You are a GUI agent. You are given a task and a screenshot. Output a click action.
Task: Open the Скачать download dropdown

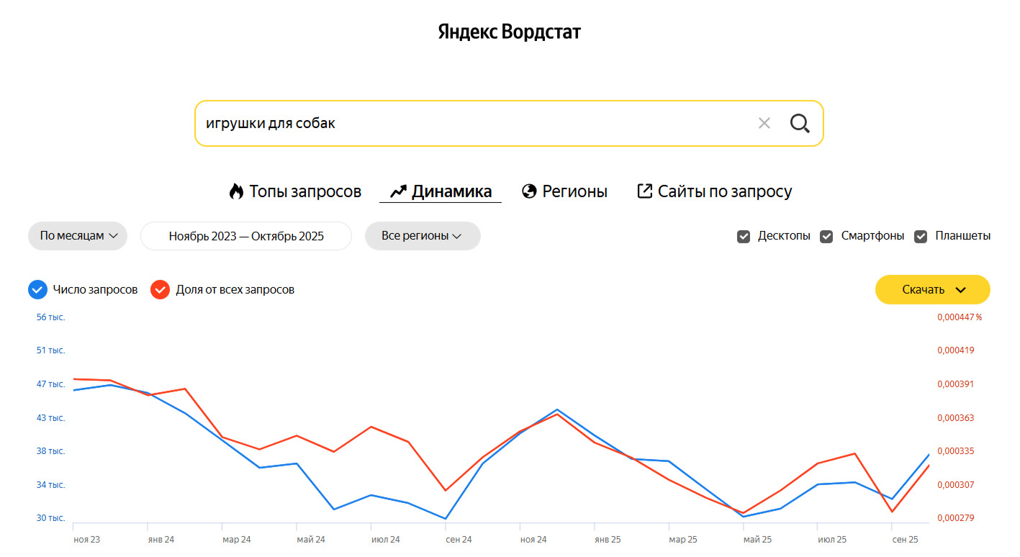pyautogui.click(x=932, y=289)
